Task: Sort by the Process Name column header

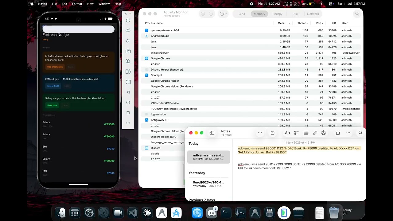Action: pyautogui.click(x=154, y=23)
